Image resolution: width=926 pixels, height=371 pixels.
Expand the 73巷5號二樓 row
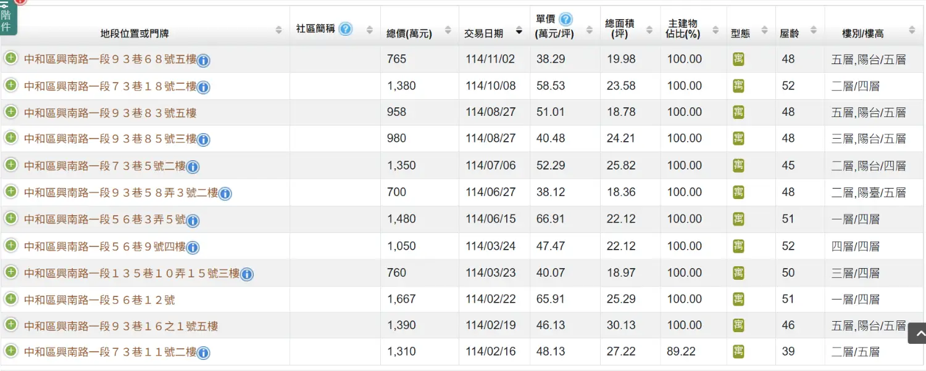(x=10, y=165)
